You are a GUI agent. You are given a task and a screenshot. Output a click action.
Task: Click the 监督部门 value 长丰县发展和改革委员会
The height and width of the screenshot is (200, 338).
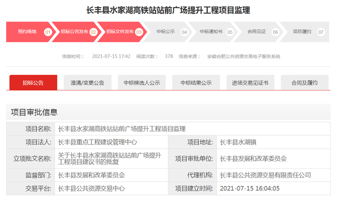[x=92, y=175]
